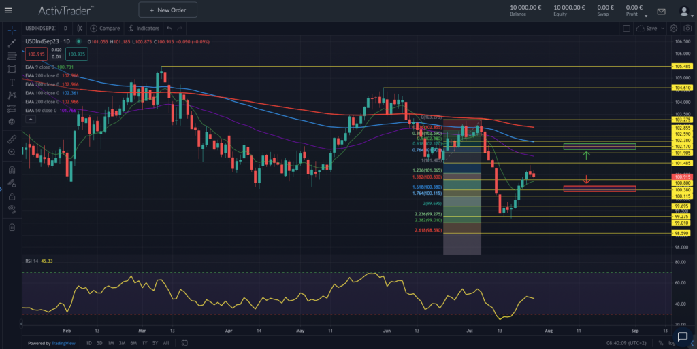
Task: Expand the Profit summary dropdown arrow
Action: click(646, 16)
